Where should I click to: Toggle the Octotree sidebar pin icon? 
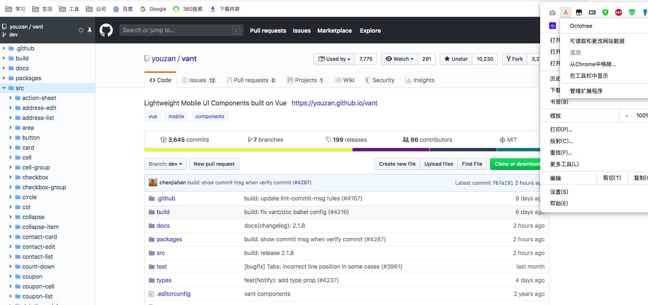click(89, 30)
